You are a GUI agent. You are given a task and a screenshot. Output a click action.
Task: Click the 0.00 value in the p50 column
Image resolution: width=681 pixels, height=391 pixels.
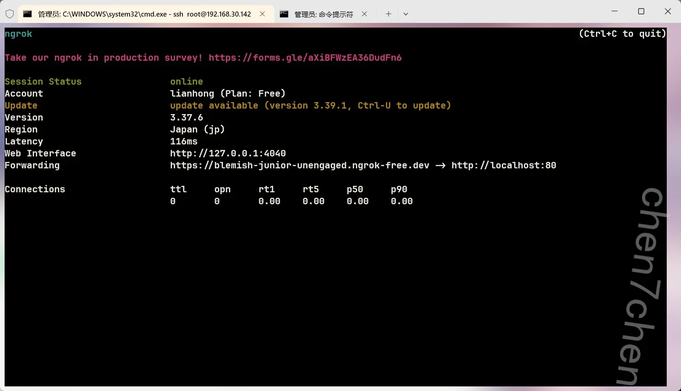click(358, 201)
